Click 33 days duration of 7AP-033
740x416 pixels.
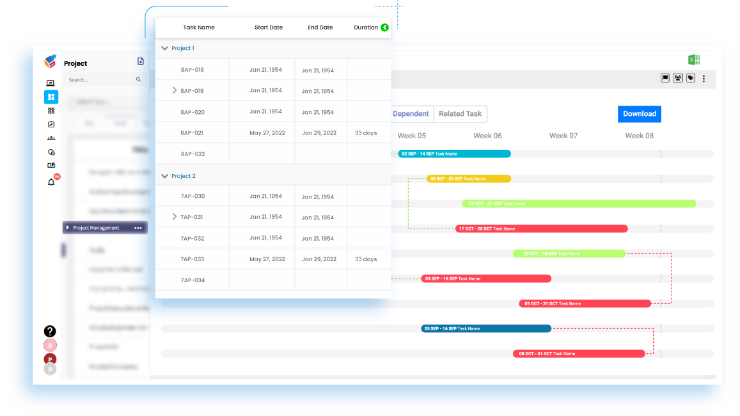tap(366, 259)
